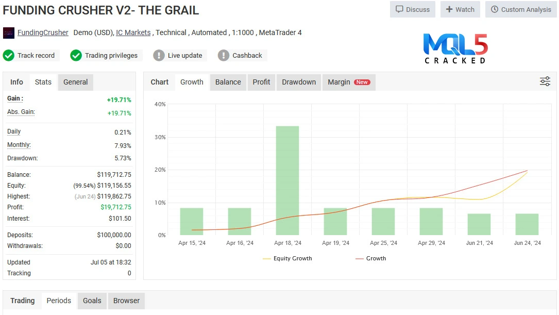Click the Deposits value $100,000.00
Image resolution: width=559 pixels, height=315 pixels.
tap(114, 235)
